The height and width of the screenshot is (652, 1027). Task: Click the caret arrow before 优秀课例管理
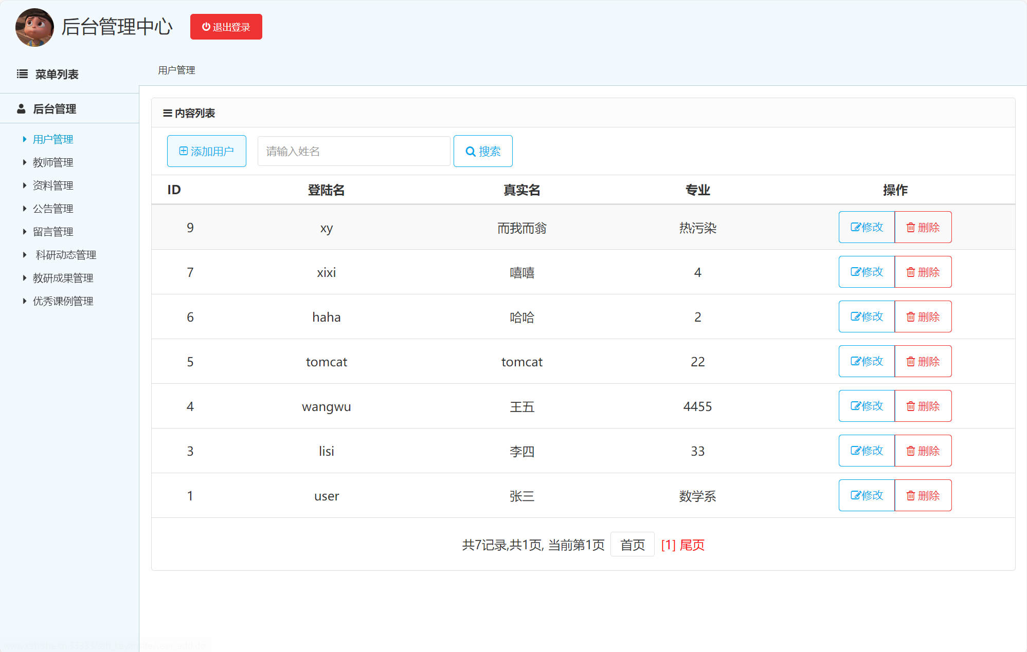pyautogui.click(x=24, y=301)
